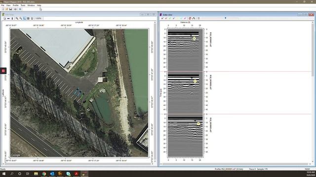Open the Window menu
The height and width of the screenshot is (177, 316).
coord(31,5)
